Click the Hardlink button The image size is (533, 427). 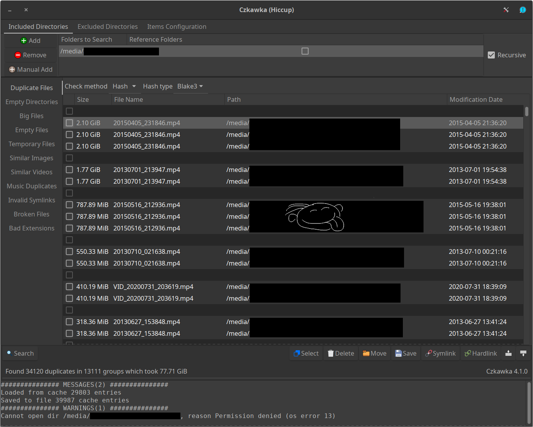click(x=480, y=353)
